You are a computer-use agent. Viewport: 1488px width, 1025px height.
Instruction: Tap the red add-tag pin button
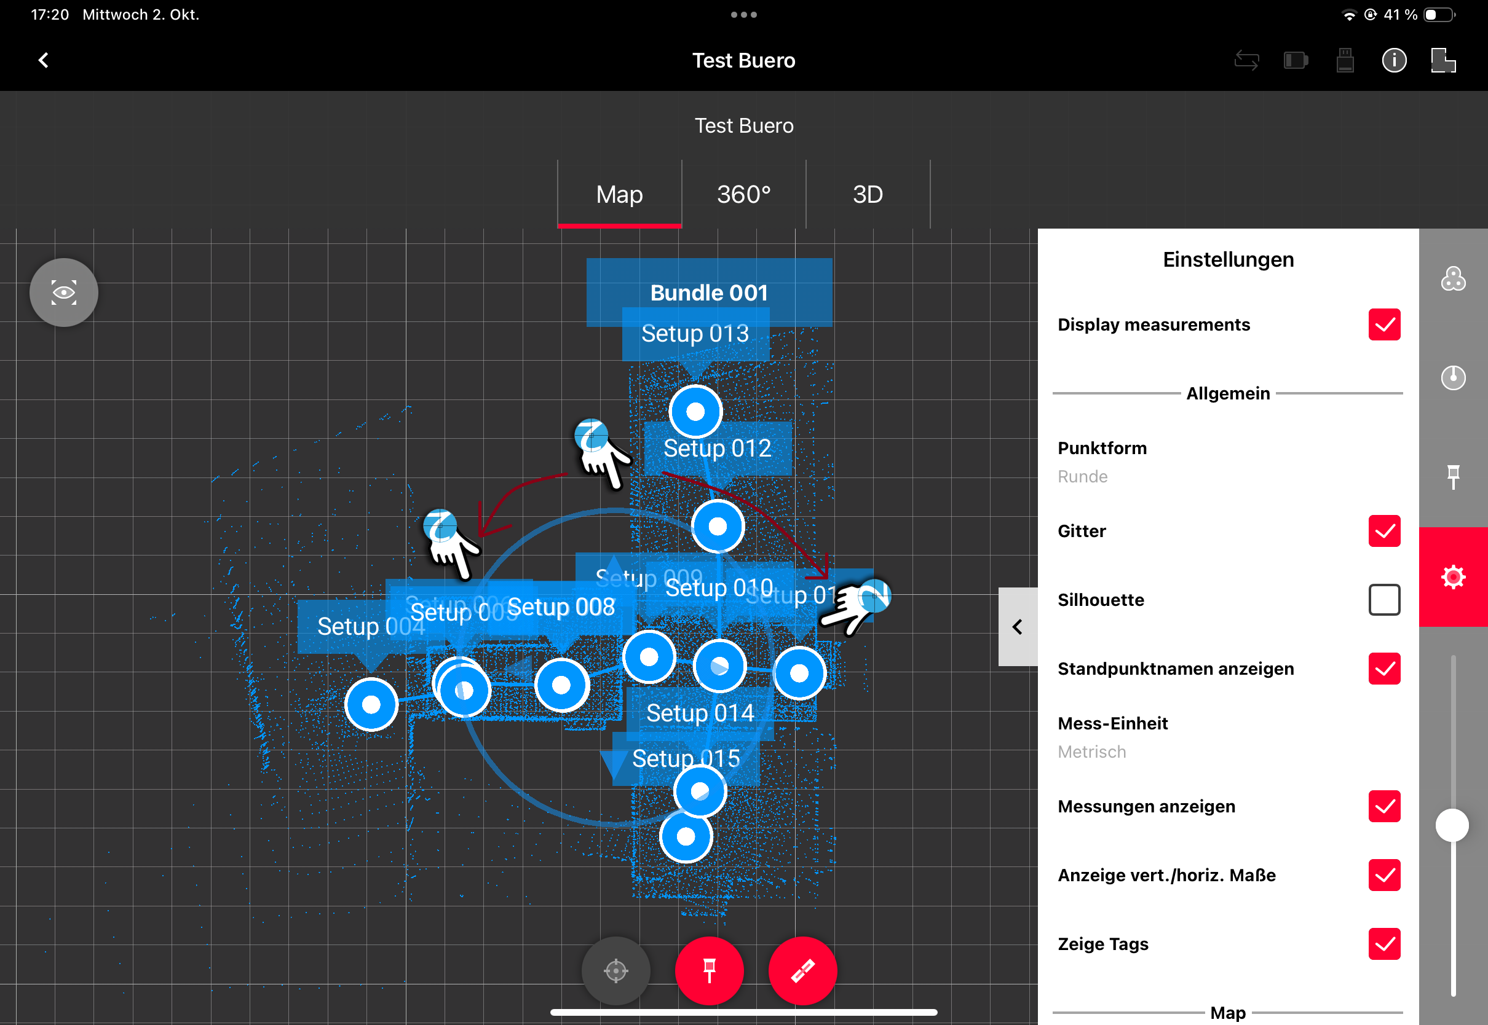[x=710, y=970]
